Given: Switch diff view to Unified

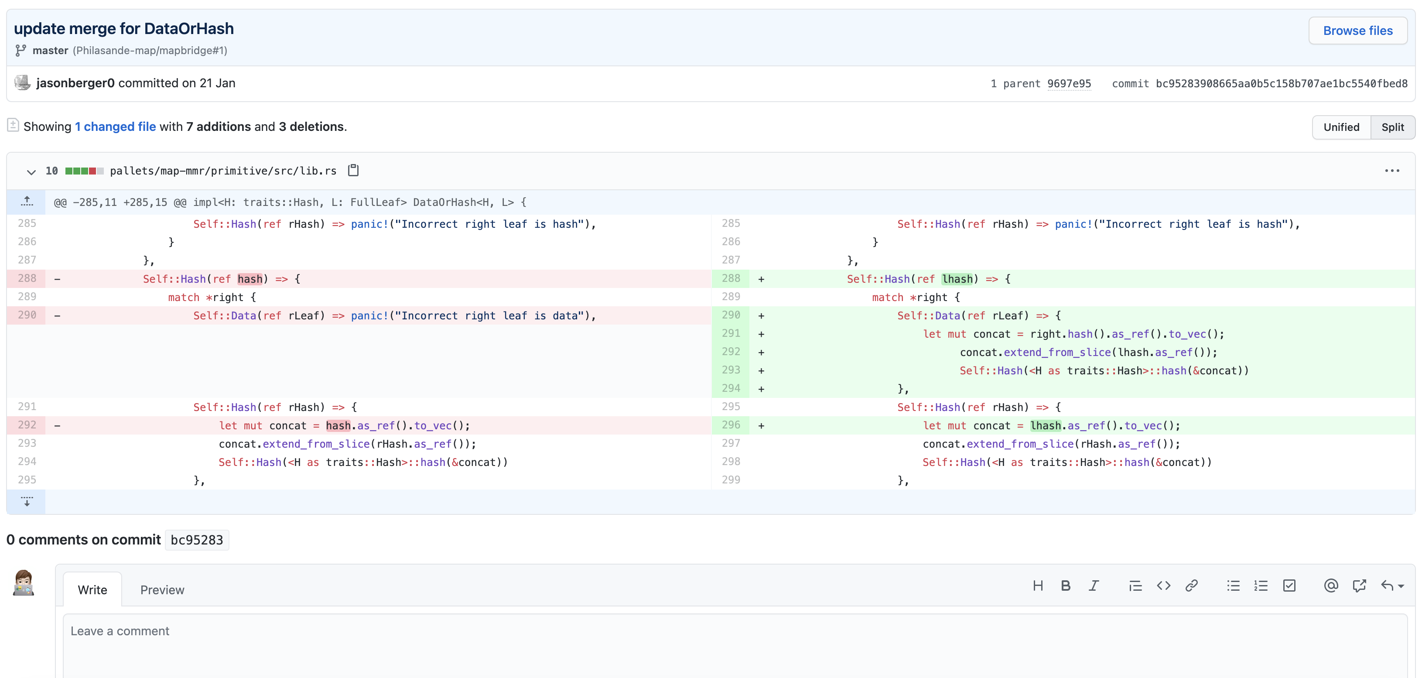Looking at the screenshot, I should (x=1341, y=127).
